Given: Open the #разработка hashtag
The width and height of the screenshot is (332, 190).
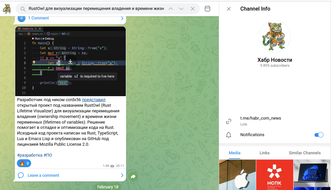Looking at the screenshot, I should (x=30, y=155).
